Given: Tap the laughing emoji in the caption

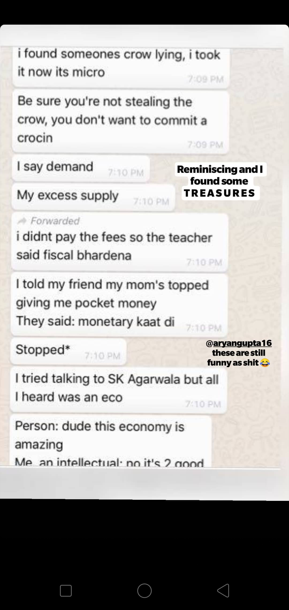Looking at the screenshot, I should pyautogui.click(x=265, y=363).
